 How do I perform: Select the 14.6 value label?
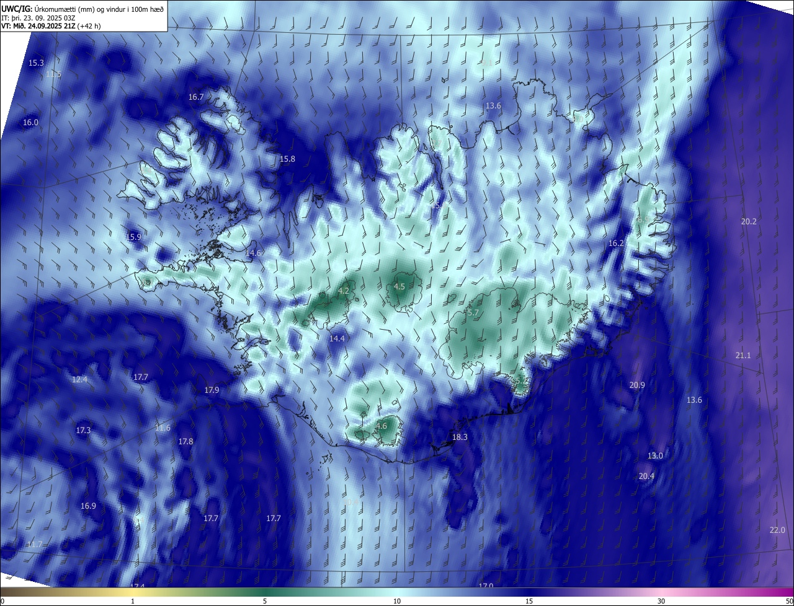[x=254, y=253]
